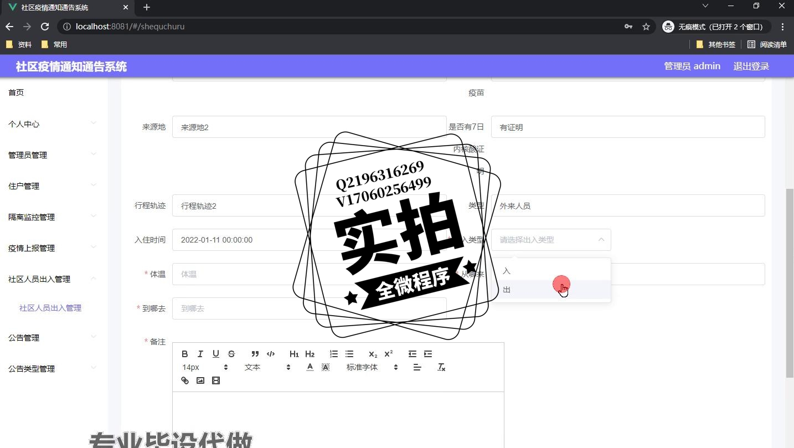Open a new browser tab
Viewport: 794px width, 448px height.
coord(147,7)
